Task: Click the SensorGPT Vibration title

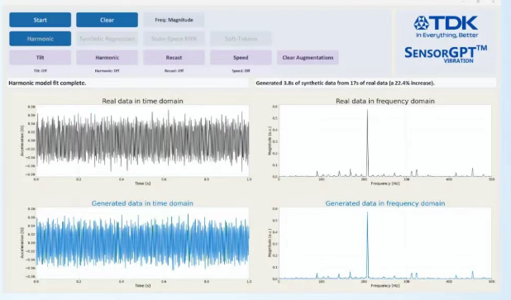Action: [x=446, y=54]
